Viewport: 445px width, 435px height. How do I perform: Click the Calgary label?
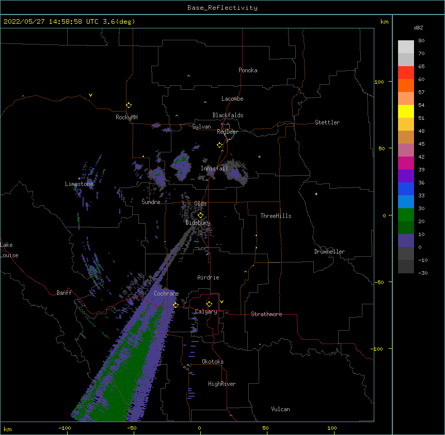coord(206,312)
